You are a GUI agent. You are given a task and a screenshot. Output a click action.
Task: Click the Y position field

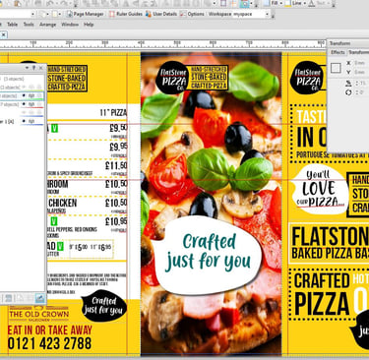point(360,72)
